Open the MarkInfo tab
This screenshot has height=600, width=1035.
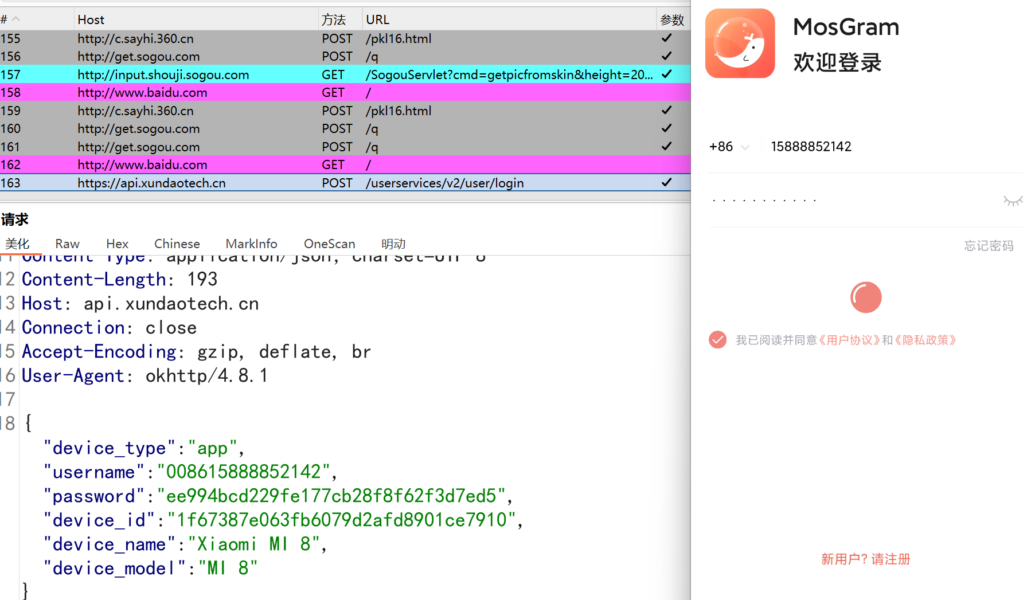pos(251,244)
